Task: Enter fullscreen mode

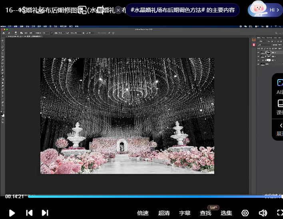Action: tap(279, 213)
